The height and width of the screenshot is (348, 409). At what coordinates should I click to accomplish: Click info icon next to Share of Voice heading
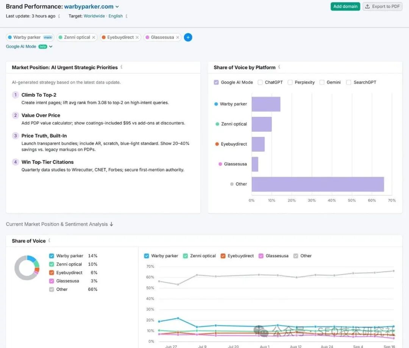click(x=49, y=241)
